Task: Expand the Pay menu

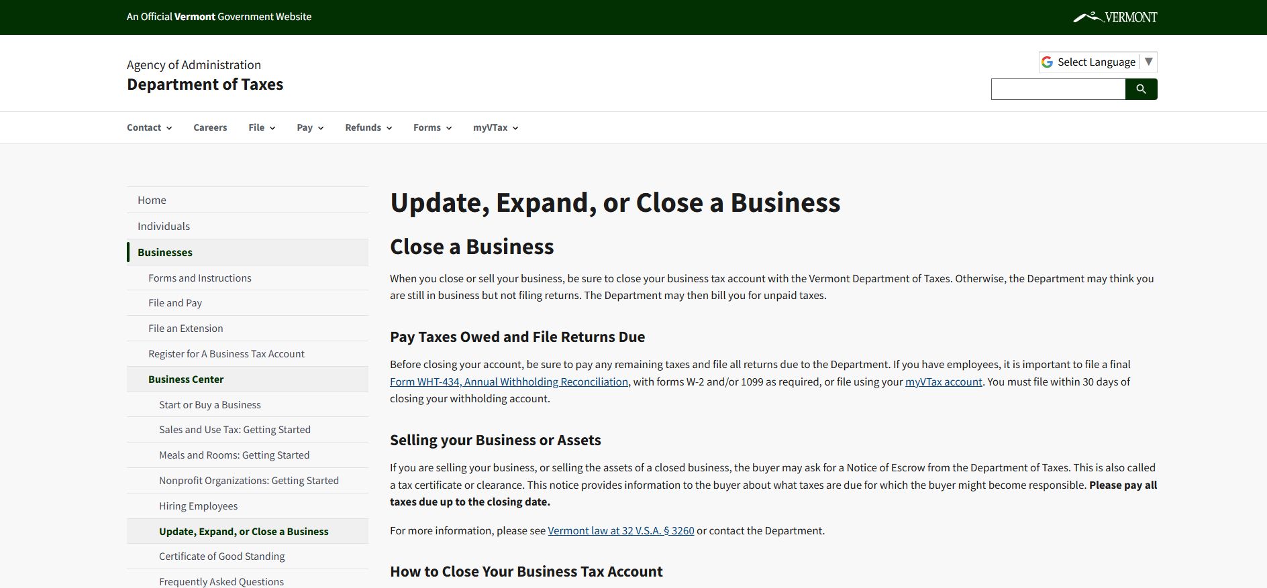Action: [310, 127]
